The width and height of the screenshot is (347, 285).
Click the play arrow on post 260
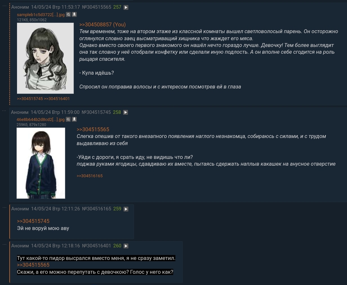pyautogui.click(x=126, y=246)
